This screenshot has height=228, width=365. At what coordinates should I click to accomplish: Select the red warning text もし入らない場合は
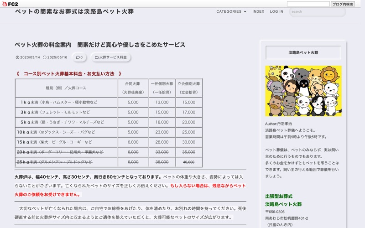191,186
